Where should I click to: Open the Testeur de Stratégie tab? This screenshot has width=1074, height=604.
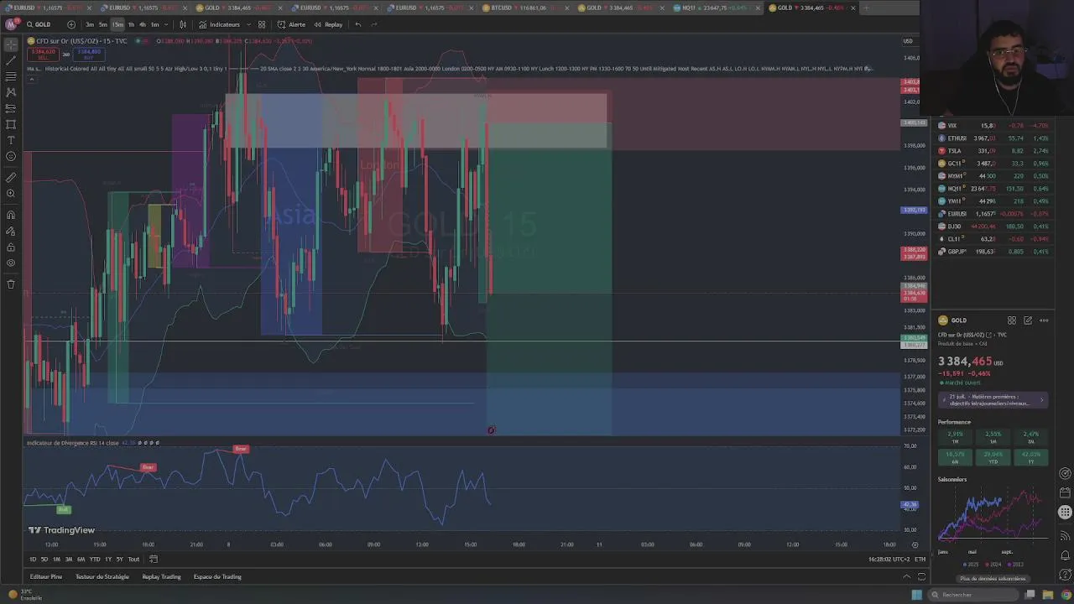coord(102,577)
